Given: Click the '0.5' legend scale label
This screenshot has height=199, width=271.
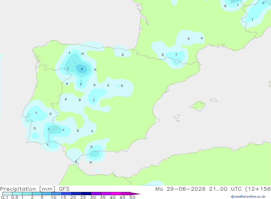Looking at the screenshot, I should [15, 197].
